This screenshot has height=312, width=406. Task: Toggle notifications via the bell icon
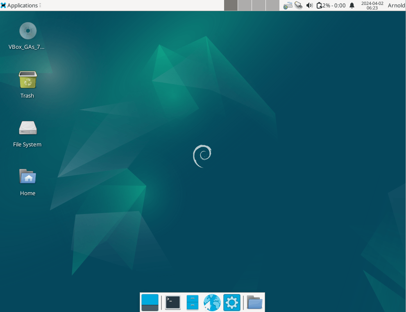[x=352, y=5]
